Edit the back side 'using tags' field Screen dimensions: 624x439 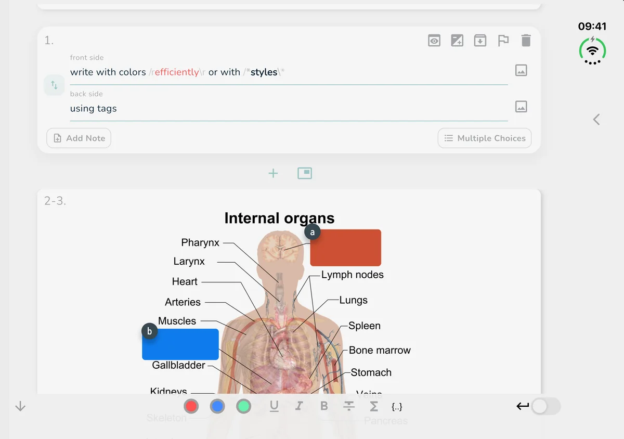click(289, 109)
